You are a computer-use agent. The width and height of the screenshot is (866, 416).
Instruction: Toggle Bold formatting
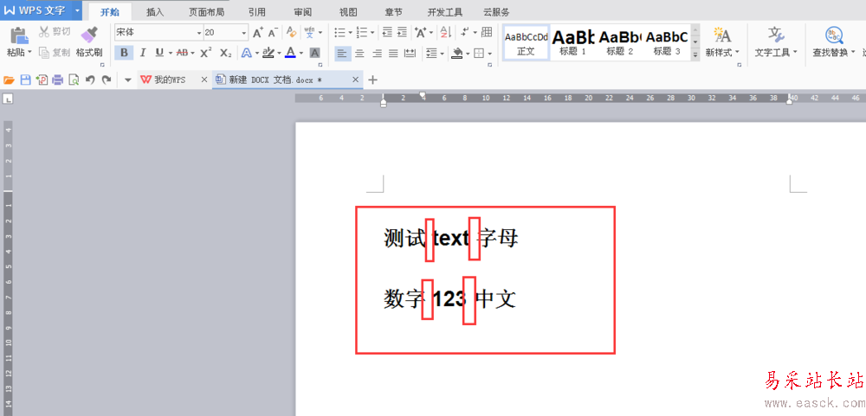[x=124, y=53]
